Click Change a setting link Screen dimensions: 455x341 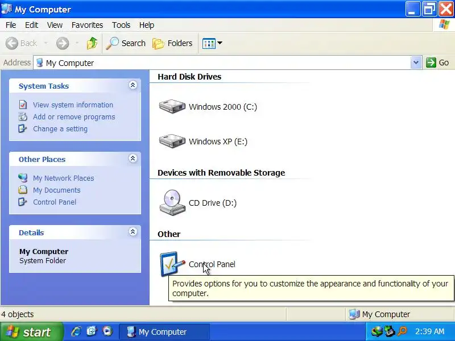tap(60, 129)
